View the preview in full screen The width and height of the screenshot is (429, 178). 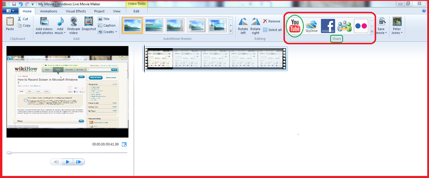click(x=124, y=144)
